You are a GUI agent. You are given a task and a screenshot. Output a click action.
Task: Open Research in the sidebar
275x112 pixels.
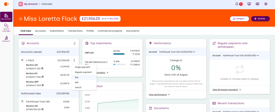click(6, 39)
